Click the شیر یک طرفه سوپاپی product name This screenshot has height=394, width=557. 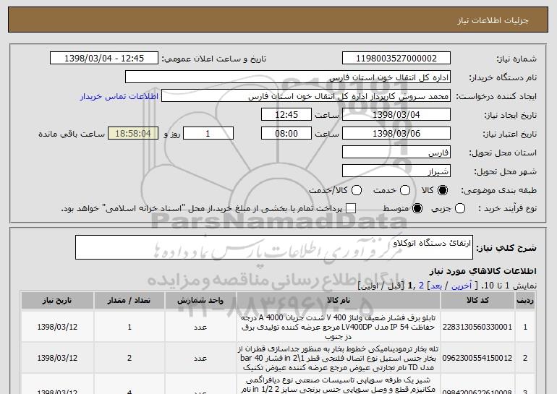(x=339, y=385)
